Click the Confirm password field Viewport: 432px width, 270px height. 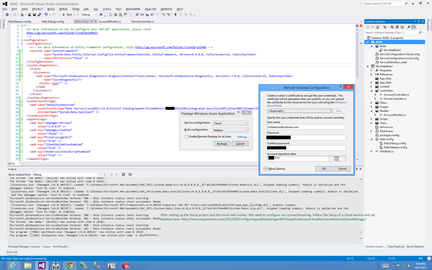point(306,148)
